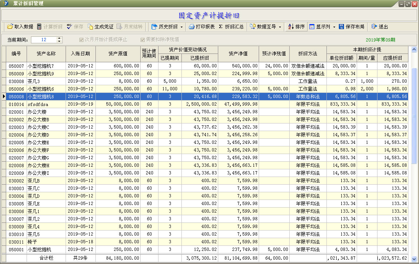Click the 打印报表 printer icon
419x264 pixels.
click(192, 27)
